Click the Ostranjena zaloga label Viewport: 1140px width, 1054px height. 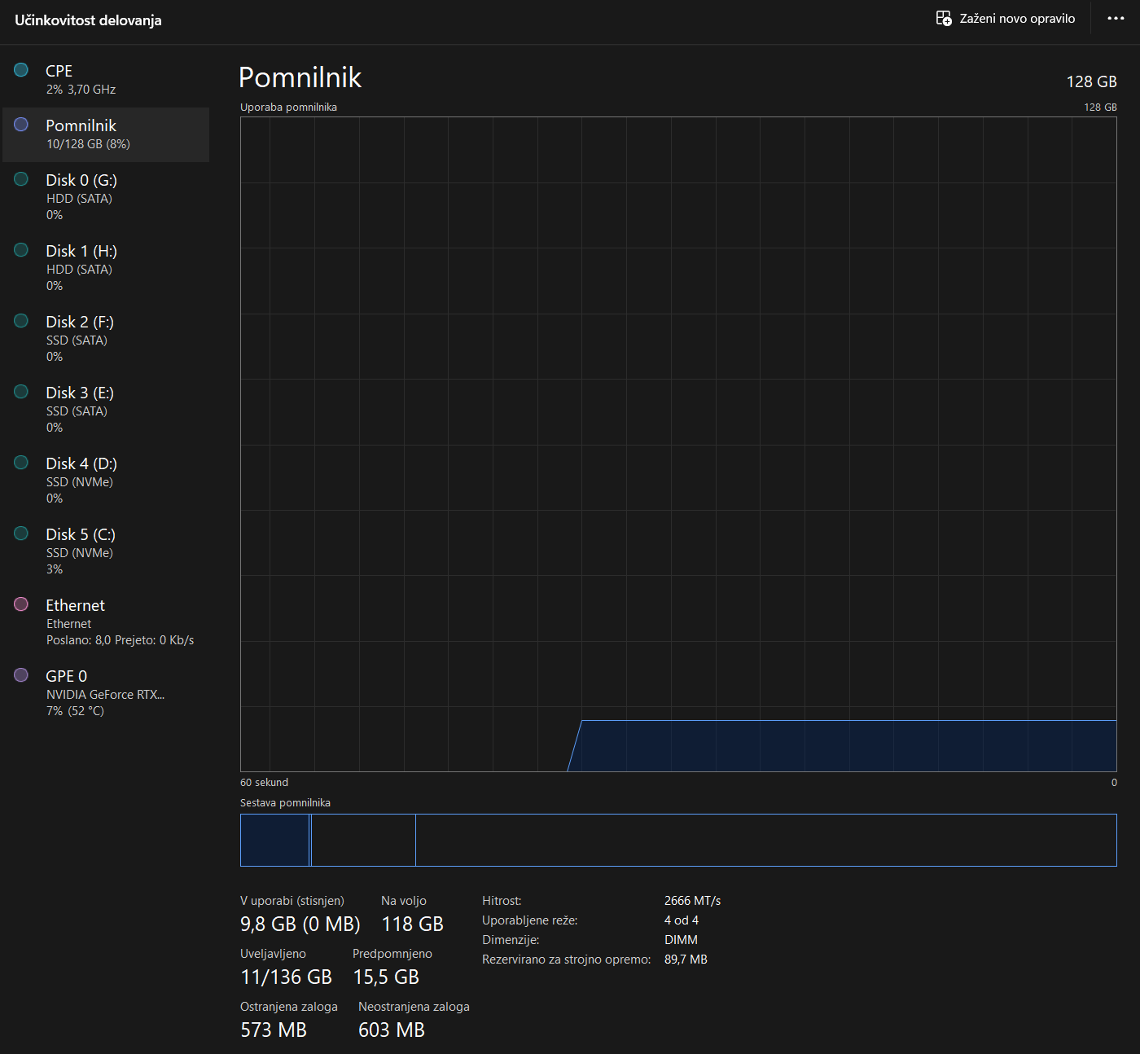pos(288,1007)
